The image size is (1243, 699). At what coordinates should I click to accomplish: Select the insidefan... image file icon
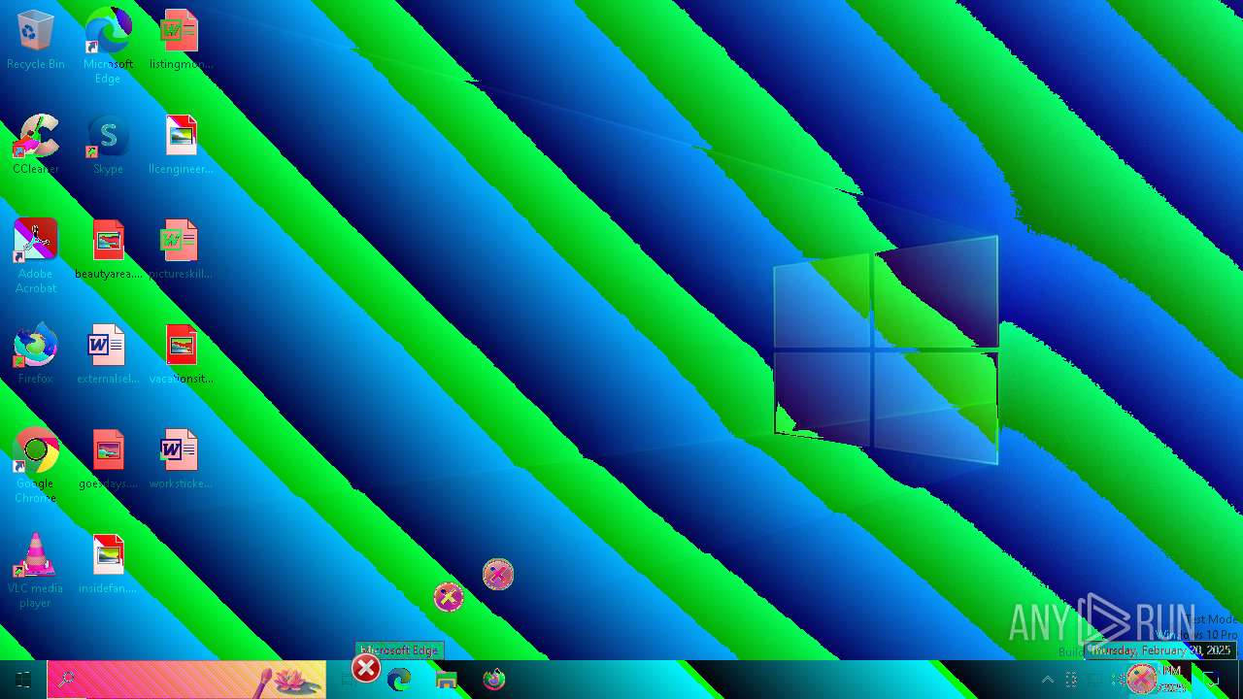click(108, 564)
